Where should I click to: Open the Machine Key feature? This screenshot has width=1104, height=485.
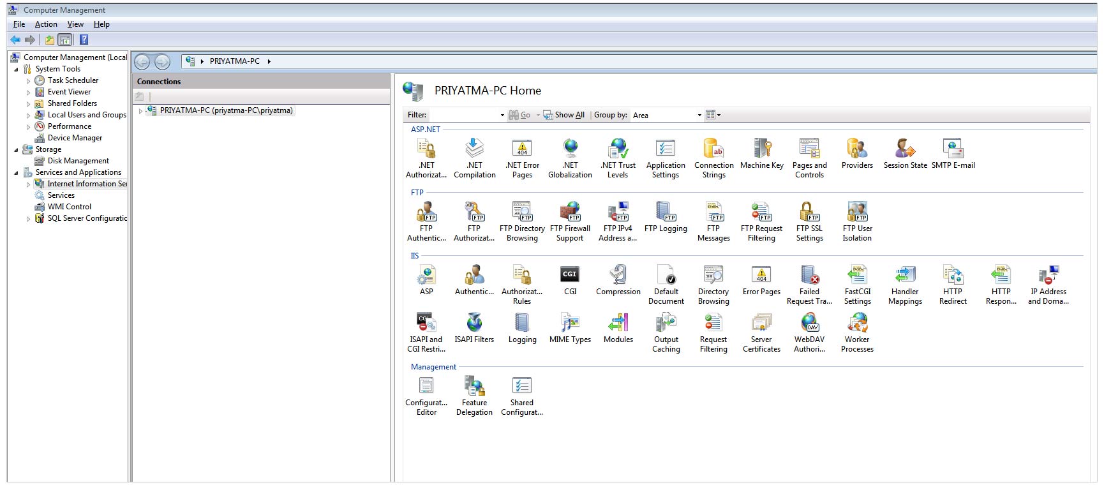click(761, 153)
